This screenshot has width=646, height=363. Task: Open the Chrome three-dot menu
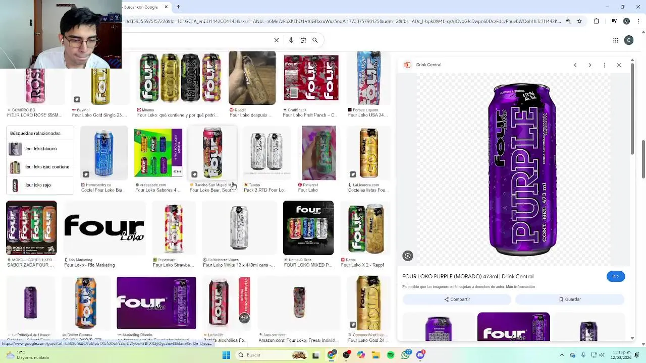[x=639, y=21]
